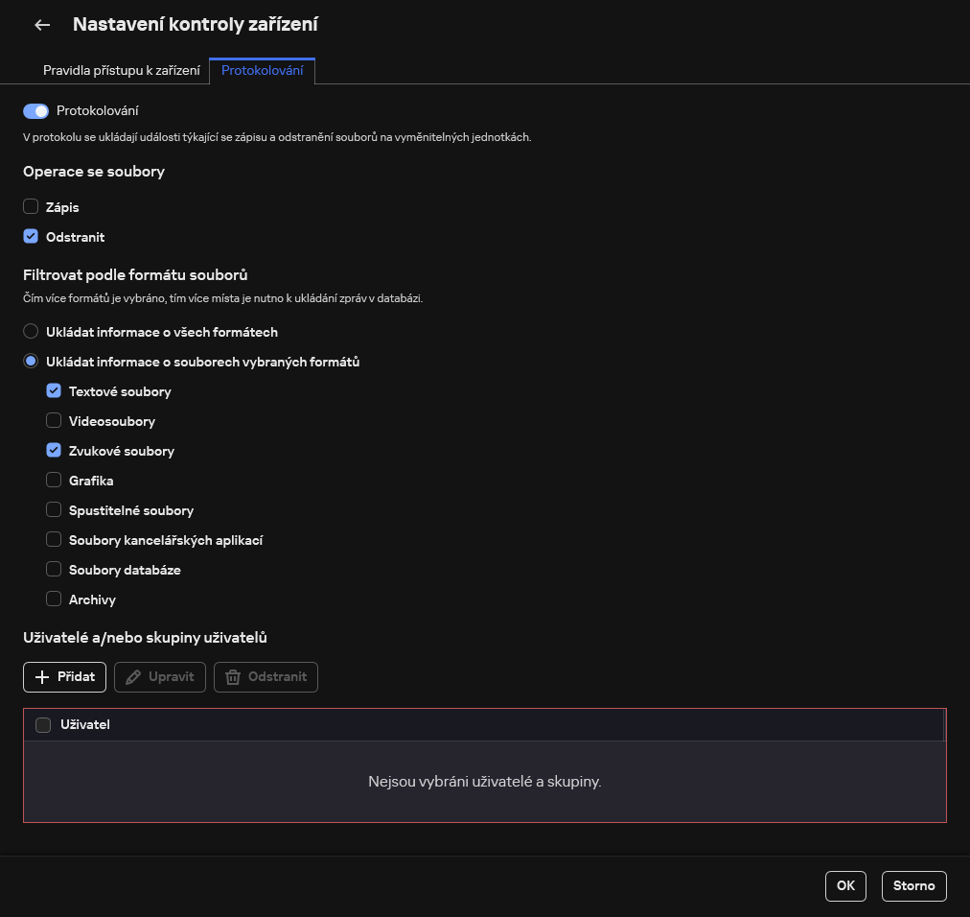Disable the Protokolování toggle switch
970x917 pixels.
pyautogui.click(x=35, y=110)
